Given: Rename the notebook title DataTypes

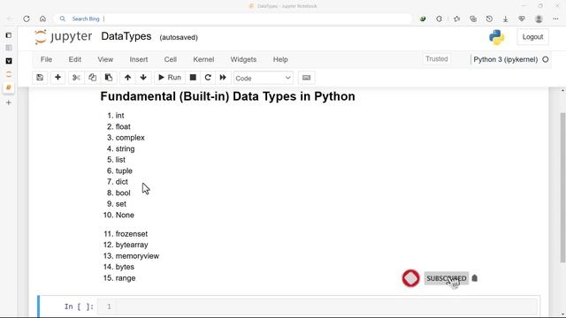Looking at the screenshot, I should tap(126, 36).
